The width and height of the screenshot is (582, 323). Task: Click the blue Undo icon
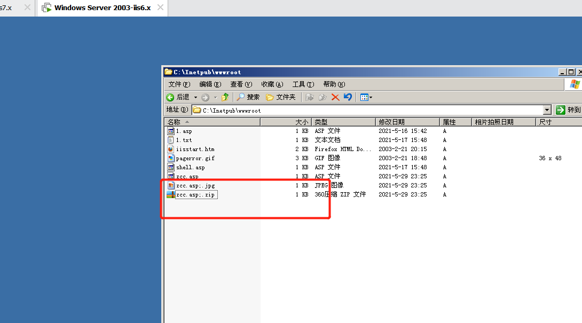click(348, 97)
